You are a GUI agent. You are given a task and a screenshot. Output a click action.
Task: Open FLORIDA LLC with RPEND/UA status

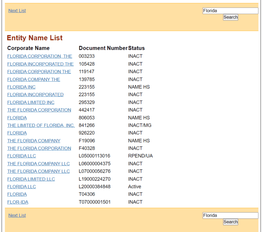tap(22, 156)
